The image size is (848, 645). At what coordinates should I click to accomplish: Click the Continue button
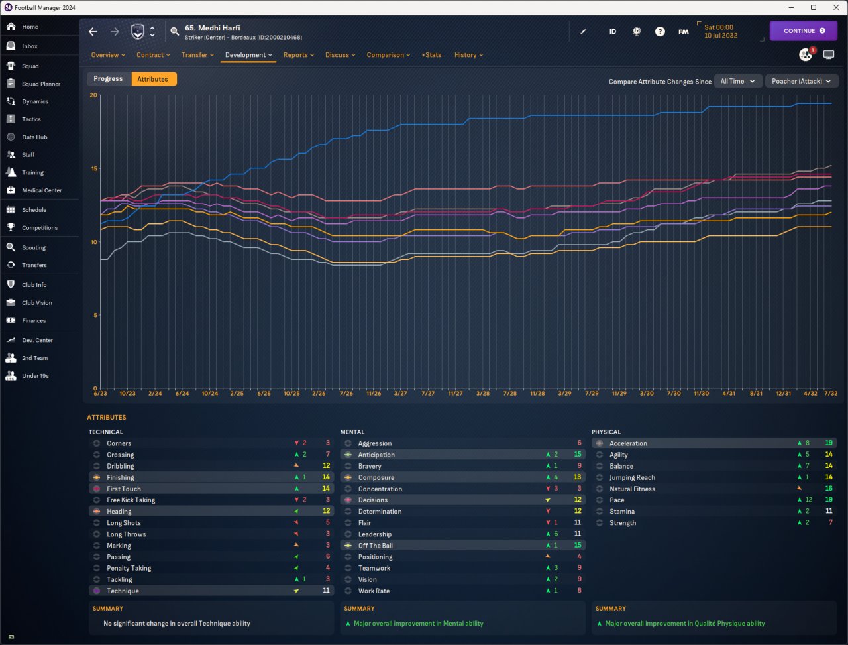point(804,31)
